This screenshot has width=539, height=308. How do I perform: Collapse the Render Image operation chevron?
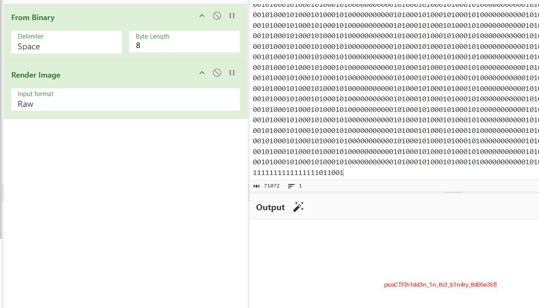(x=202, y=73)
